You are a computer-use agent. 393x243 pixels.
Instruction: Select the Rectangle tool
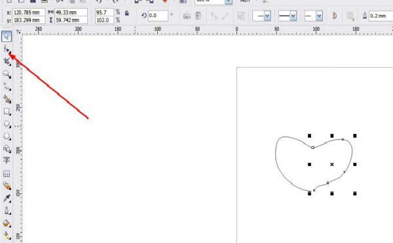(x=7, y=112)
